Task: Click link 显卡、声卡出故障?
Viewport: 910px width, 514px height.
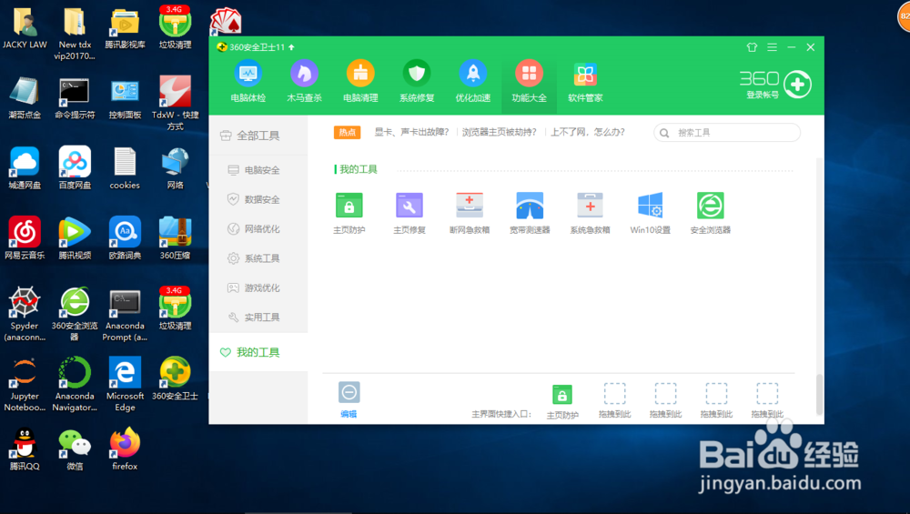Action: (411, 132)
